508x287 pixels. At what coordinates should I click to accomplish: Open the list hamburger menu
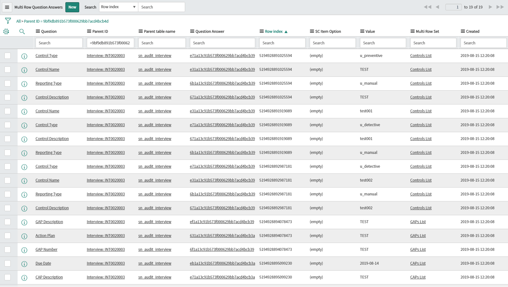7,7
